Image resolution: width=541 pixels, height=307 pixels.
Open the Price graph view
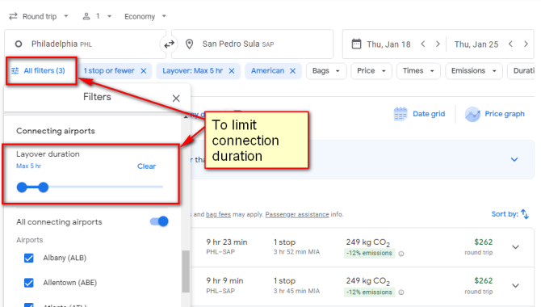point(494,114)
